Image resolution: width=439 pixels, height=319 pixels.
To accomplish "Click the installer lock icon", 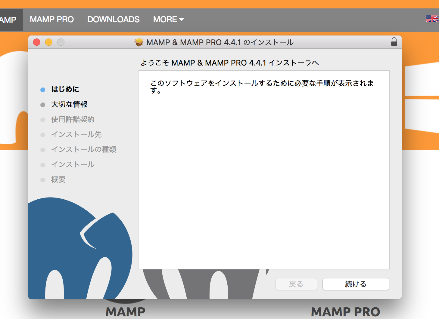I will click(x=394, y=42).
